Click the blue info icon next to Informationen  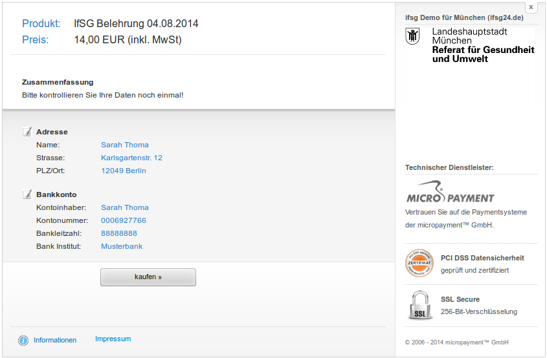[x=23, y=341]
